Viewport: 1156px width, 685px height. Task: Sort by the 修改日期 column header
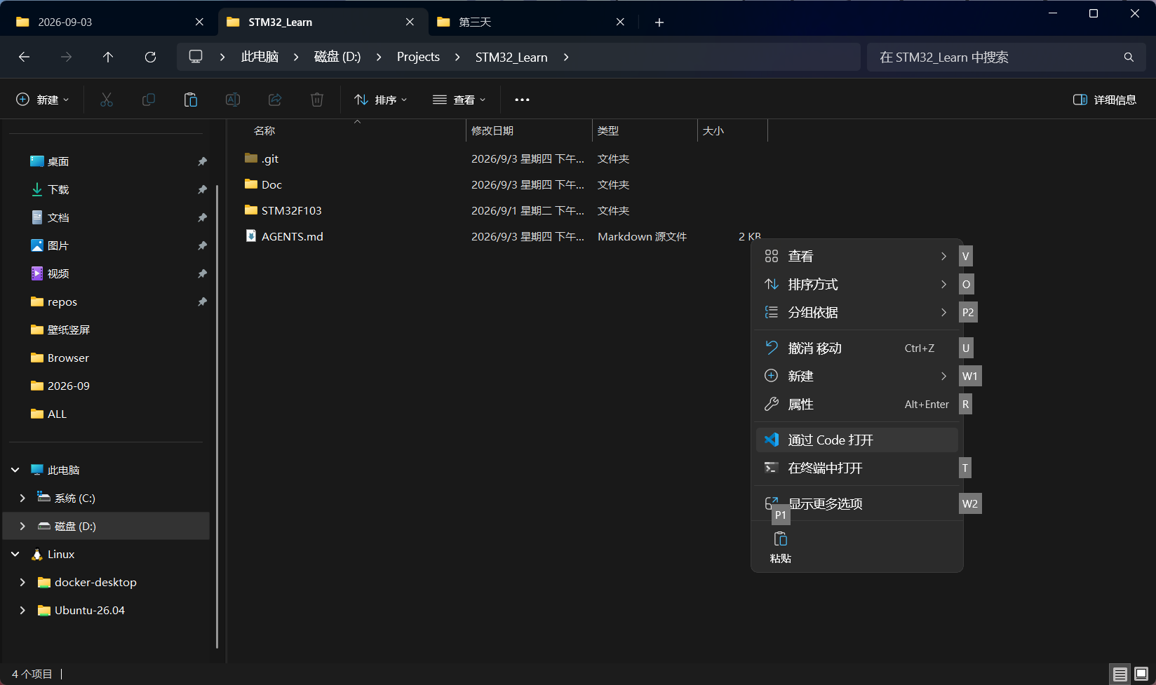[x=529, y=130]
